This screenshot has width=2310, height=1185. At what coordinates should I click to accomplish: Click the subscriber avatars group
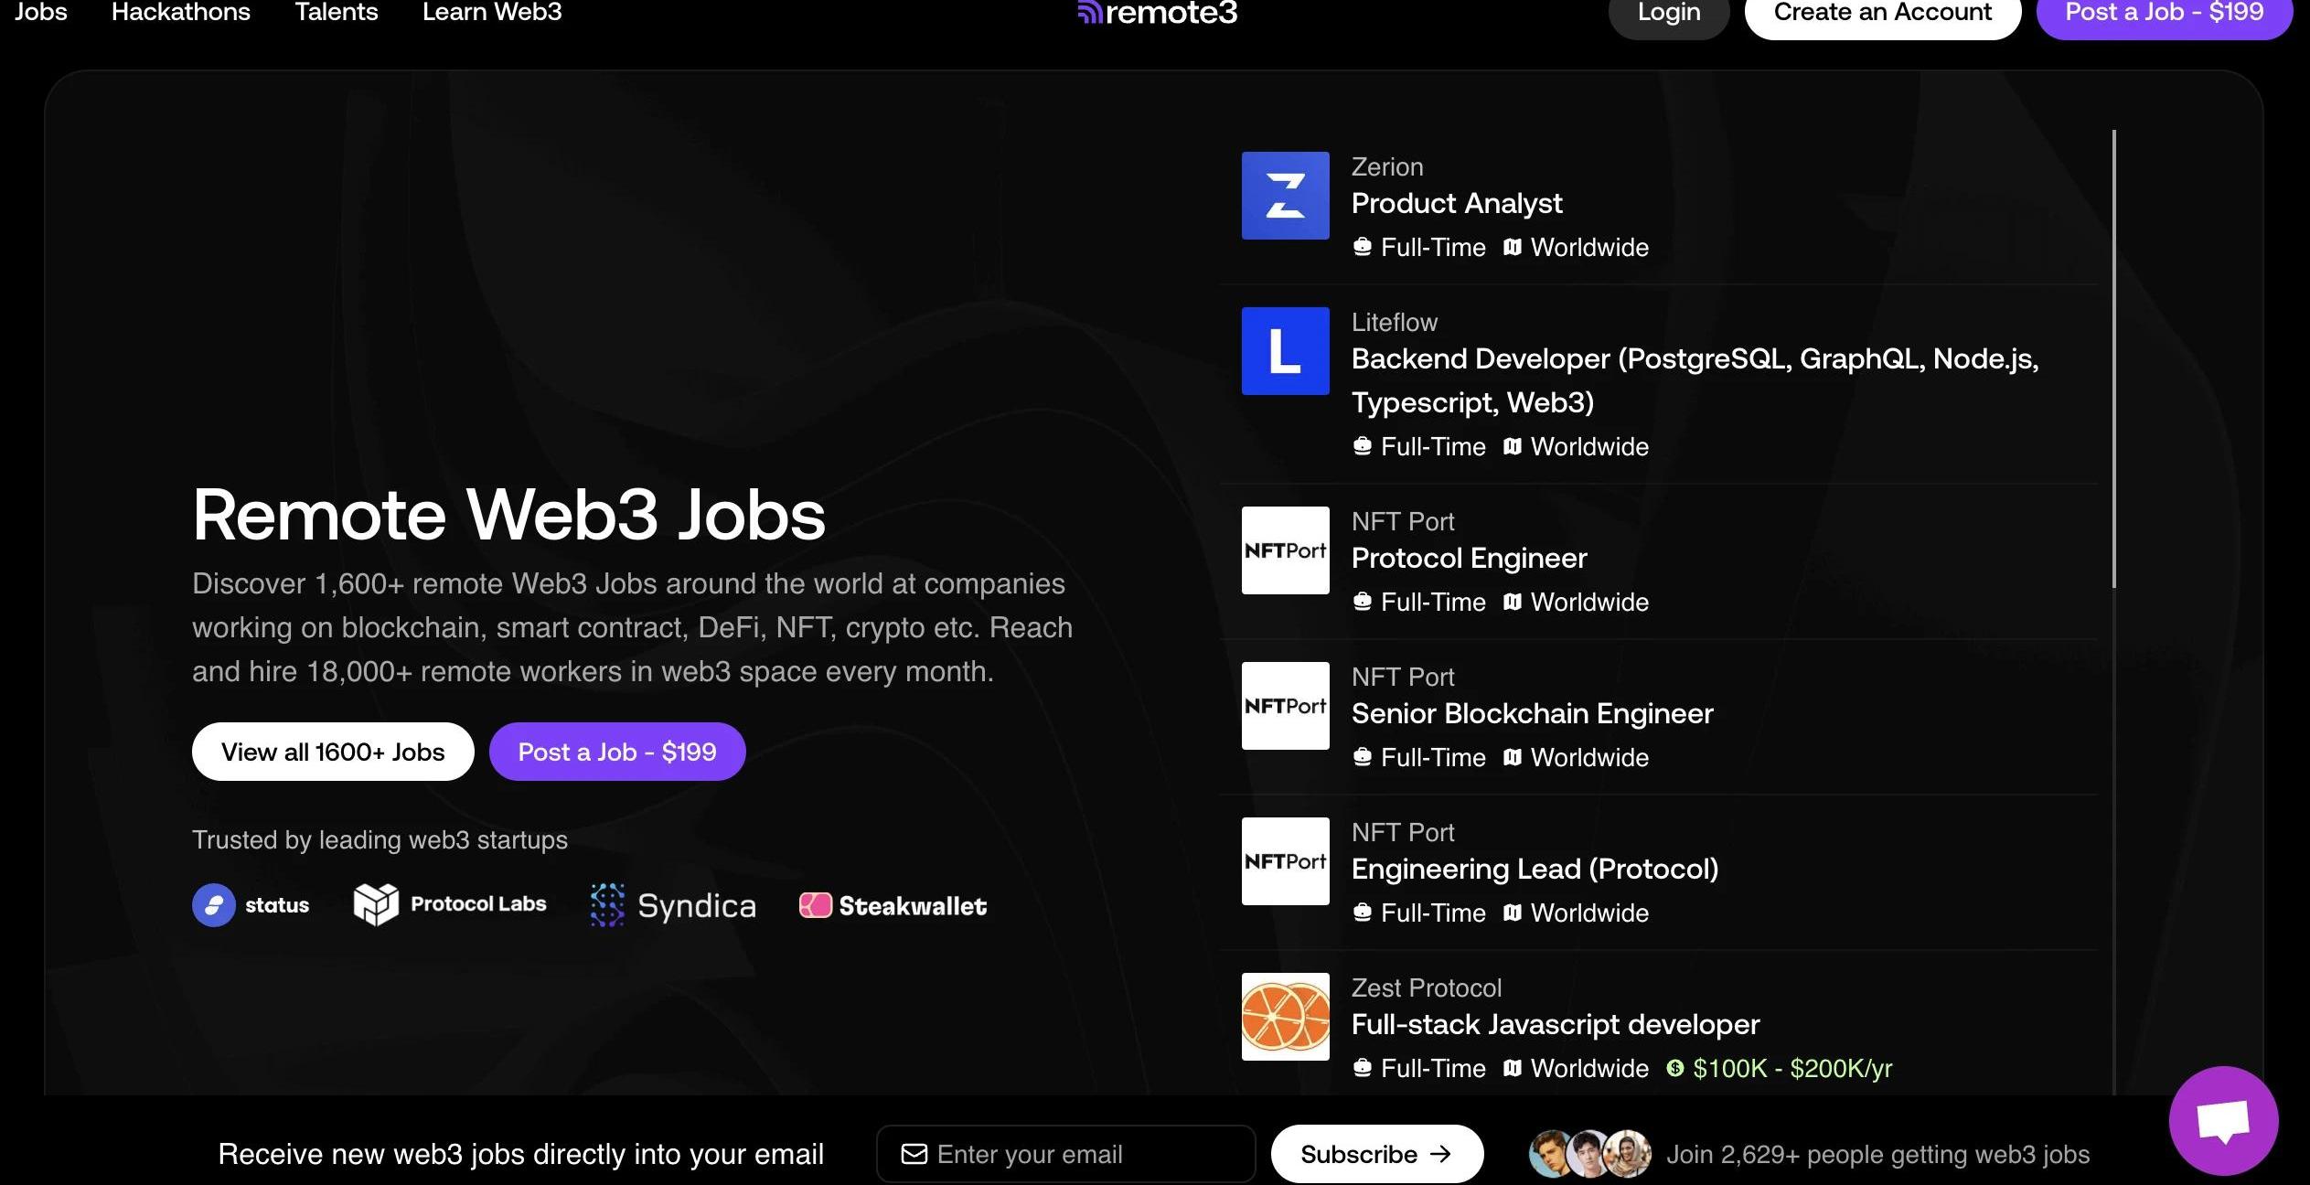pyautogui.click(x=1590, y=1154)
